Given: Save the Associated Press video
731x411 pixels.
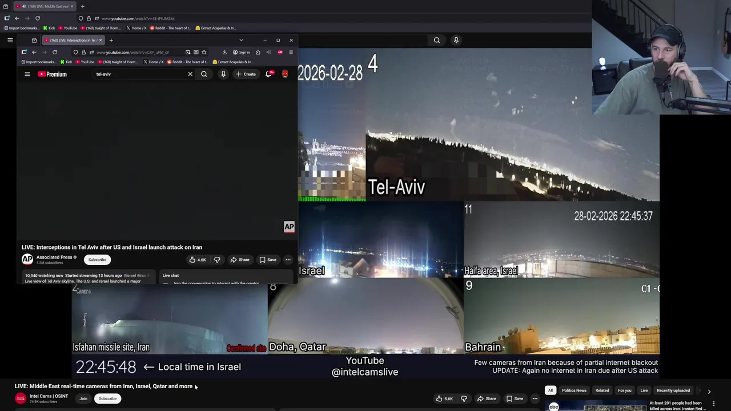Looking at the screenshot, I should 268,260.
